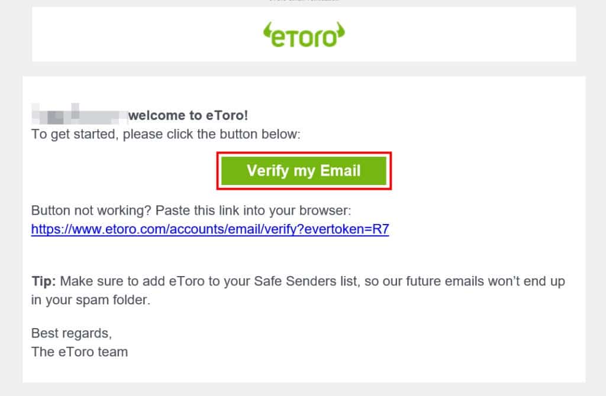Screen dimensions: 606x396
Task: Click 'The eToro team' signature
Action: pos(79,352)
